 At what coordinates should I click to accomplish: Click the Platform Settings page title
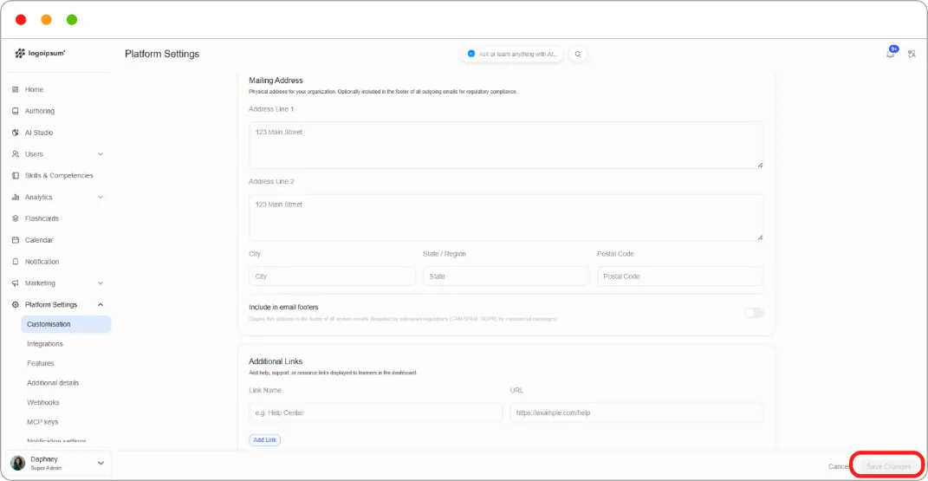pos(162,54)
